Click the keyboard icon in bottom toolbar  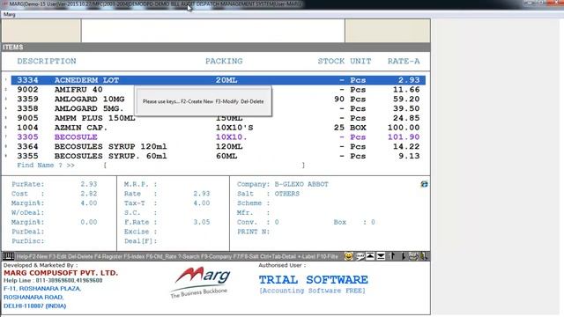click(x=8, y=256)
